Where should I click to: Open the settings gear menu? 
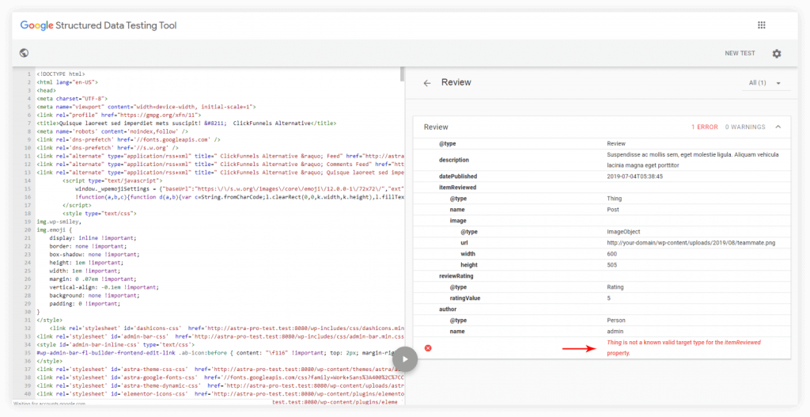point(776,54)
